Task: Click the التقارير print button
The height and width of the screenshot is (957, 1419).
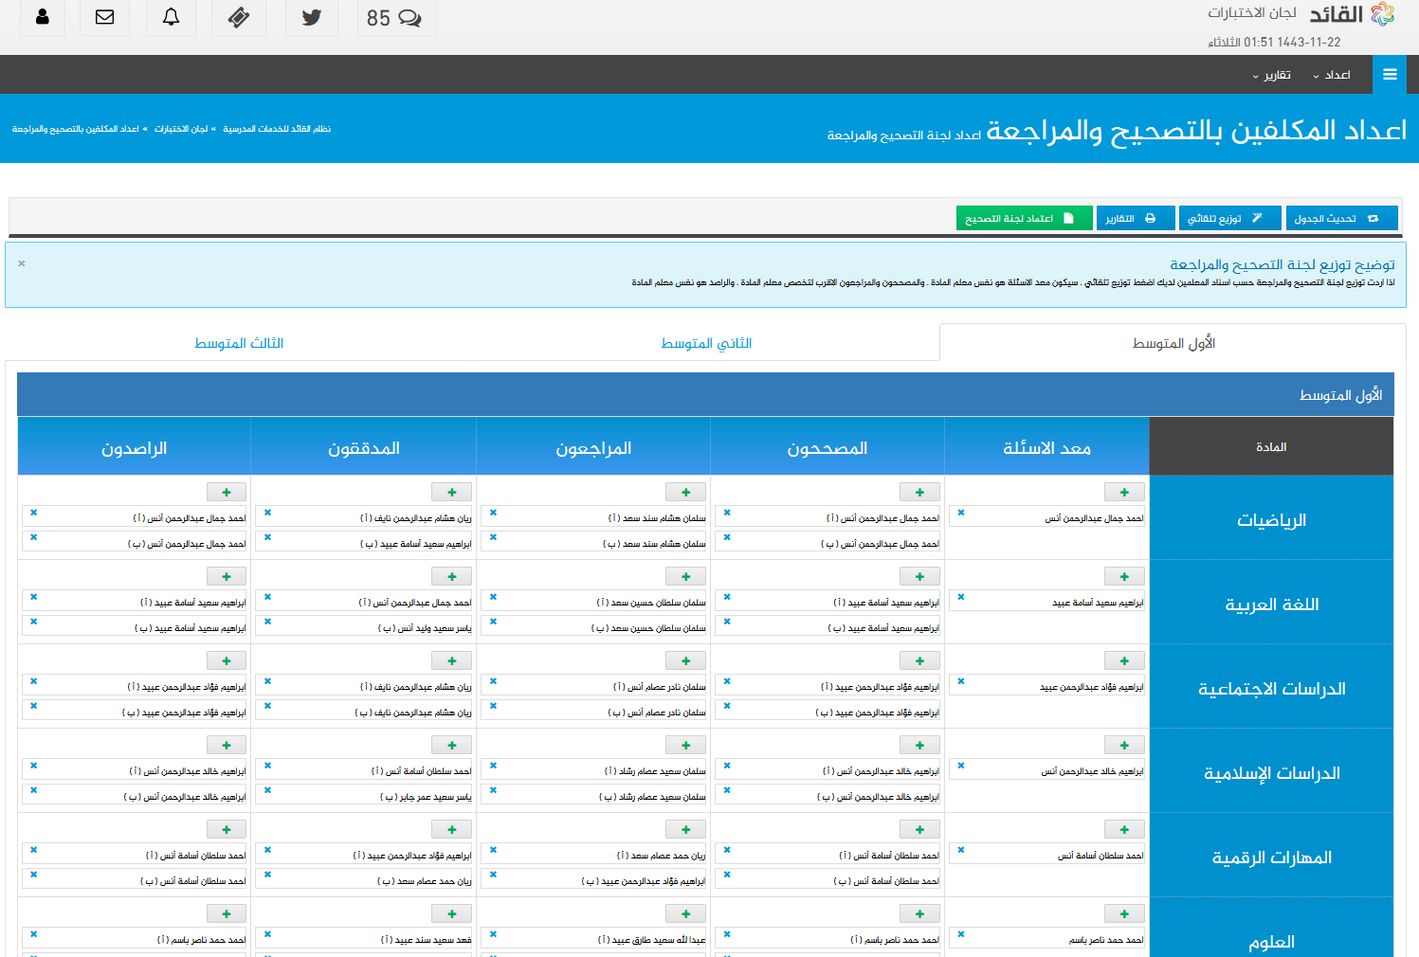Action: tap(1135, 219)
